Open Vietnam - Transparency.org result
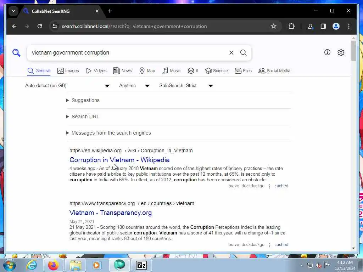This screenshot has width=363, height=272. click(111, 213)
